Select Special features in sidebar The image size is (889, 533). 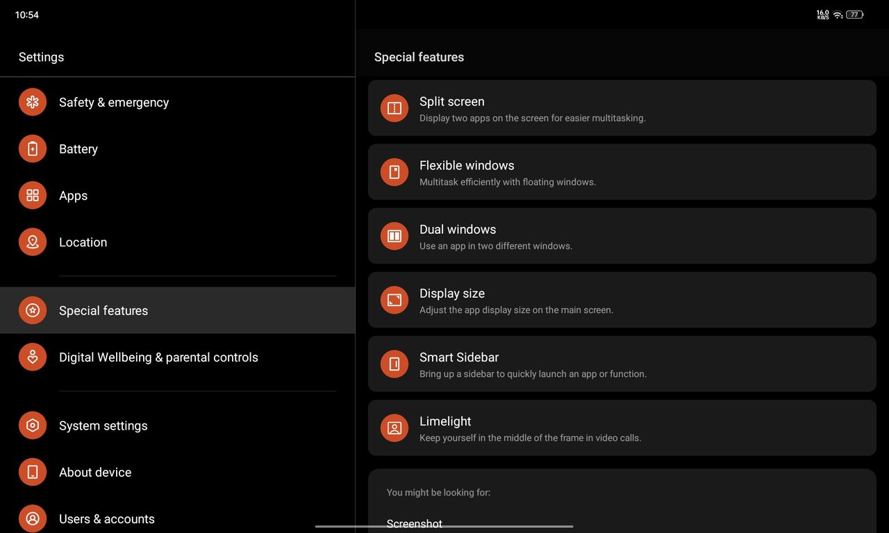177,310
